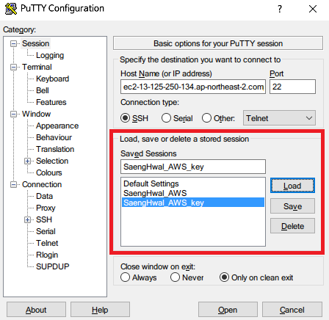329x320 pixels.
Task: Collapse the Connection tree node
Action: [x=13, y=185]
